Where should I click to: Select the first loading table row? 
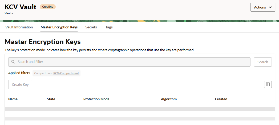140,109
